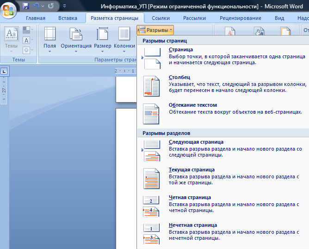The image size is (309, 249).
Task: Click the arrow below Размер
Action: pos(103,52)
